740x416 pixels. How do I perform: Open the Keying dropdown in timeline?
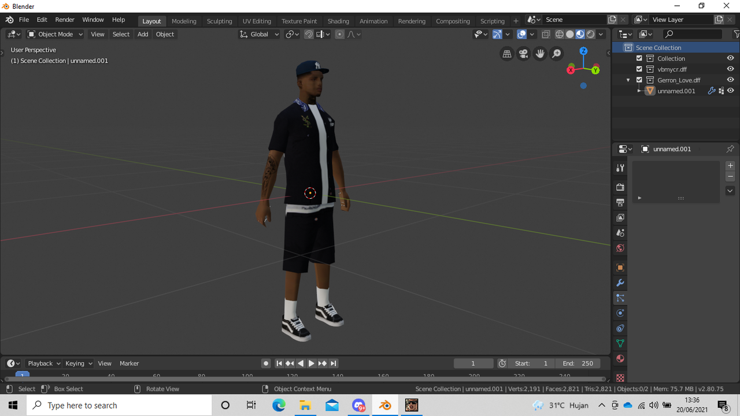click(78, 363)
